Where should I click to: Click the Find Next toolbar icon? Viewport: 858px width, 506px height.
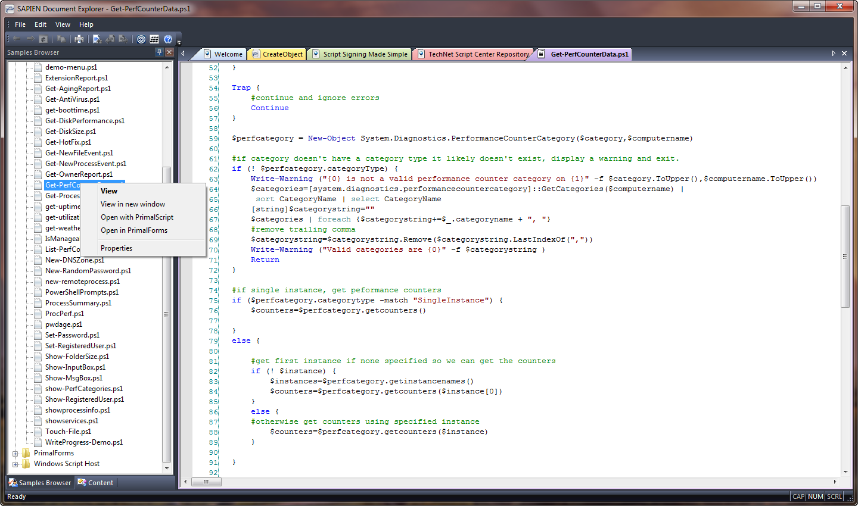click(123, 39)
